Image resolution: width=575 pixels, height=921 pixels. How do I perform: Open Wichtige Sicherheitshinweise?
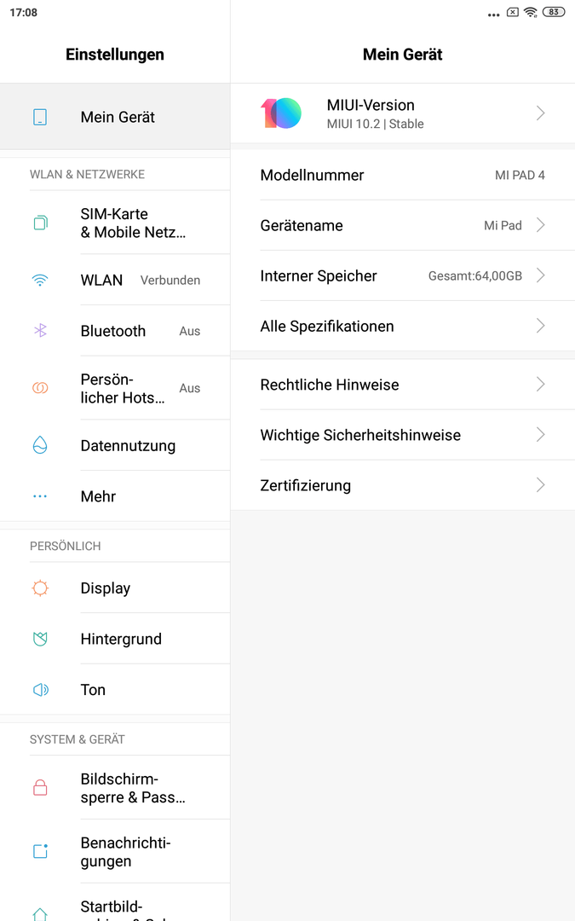tap(402, 435)
